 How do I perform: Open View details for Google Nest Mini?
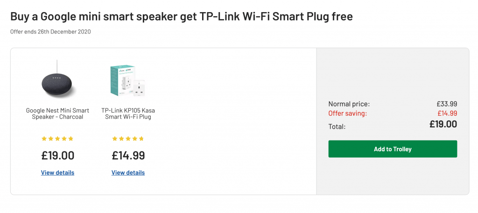(x=57, y=173)
